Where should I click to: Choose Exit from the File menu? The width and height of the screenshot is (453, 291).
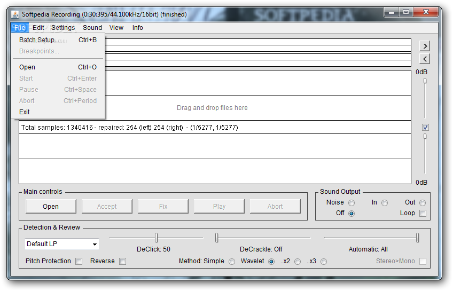(x=58, y=112)
